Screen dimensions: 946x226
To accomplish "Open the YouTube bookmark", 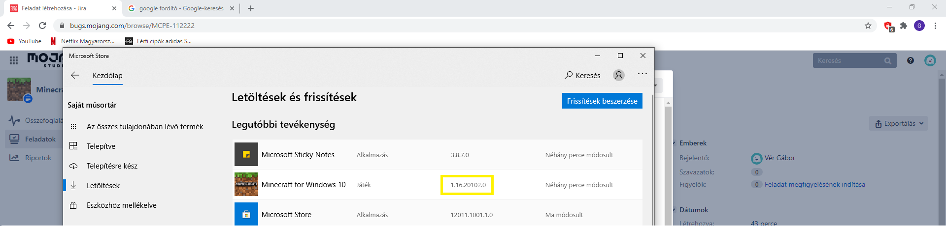I will (25, 41).
